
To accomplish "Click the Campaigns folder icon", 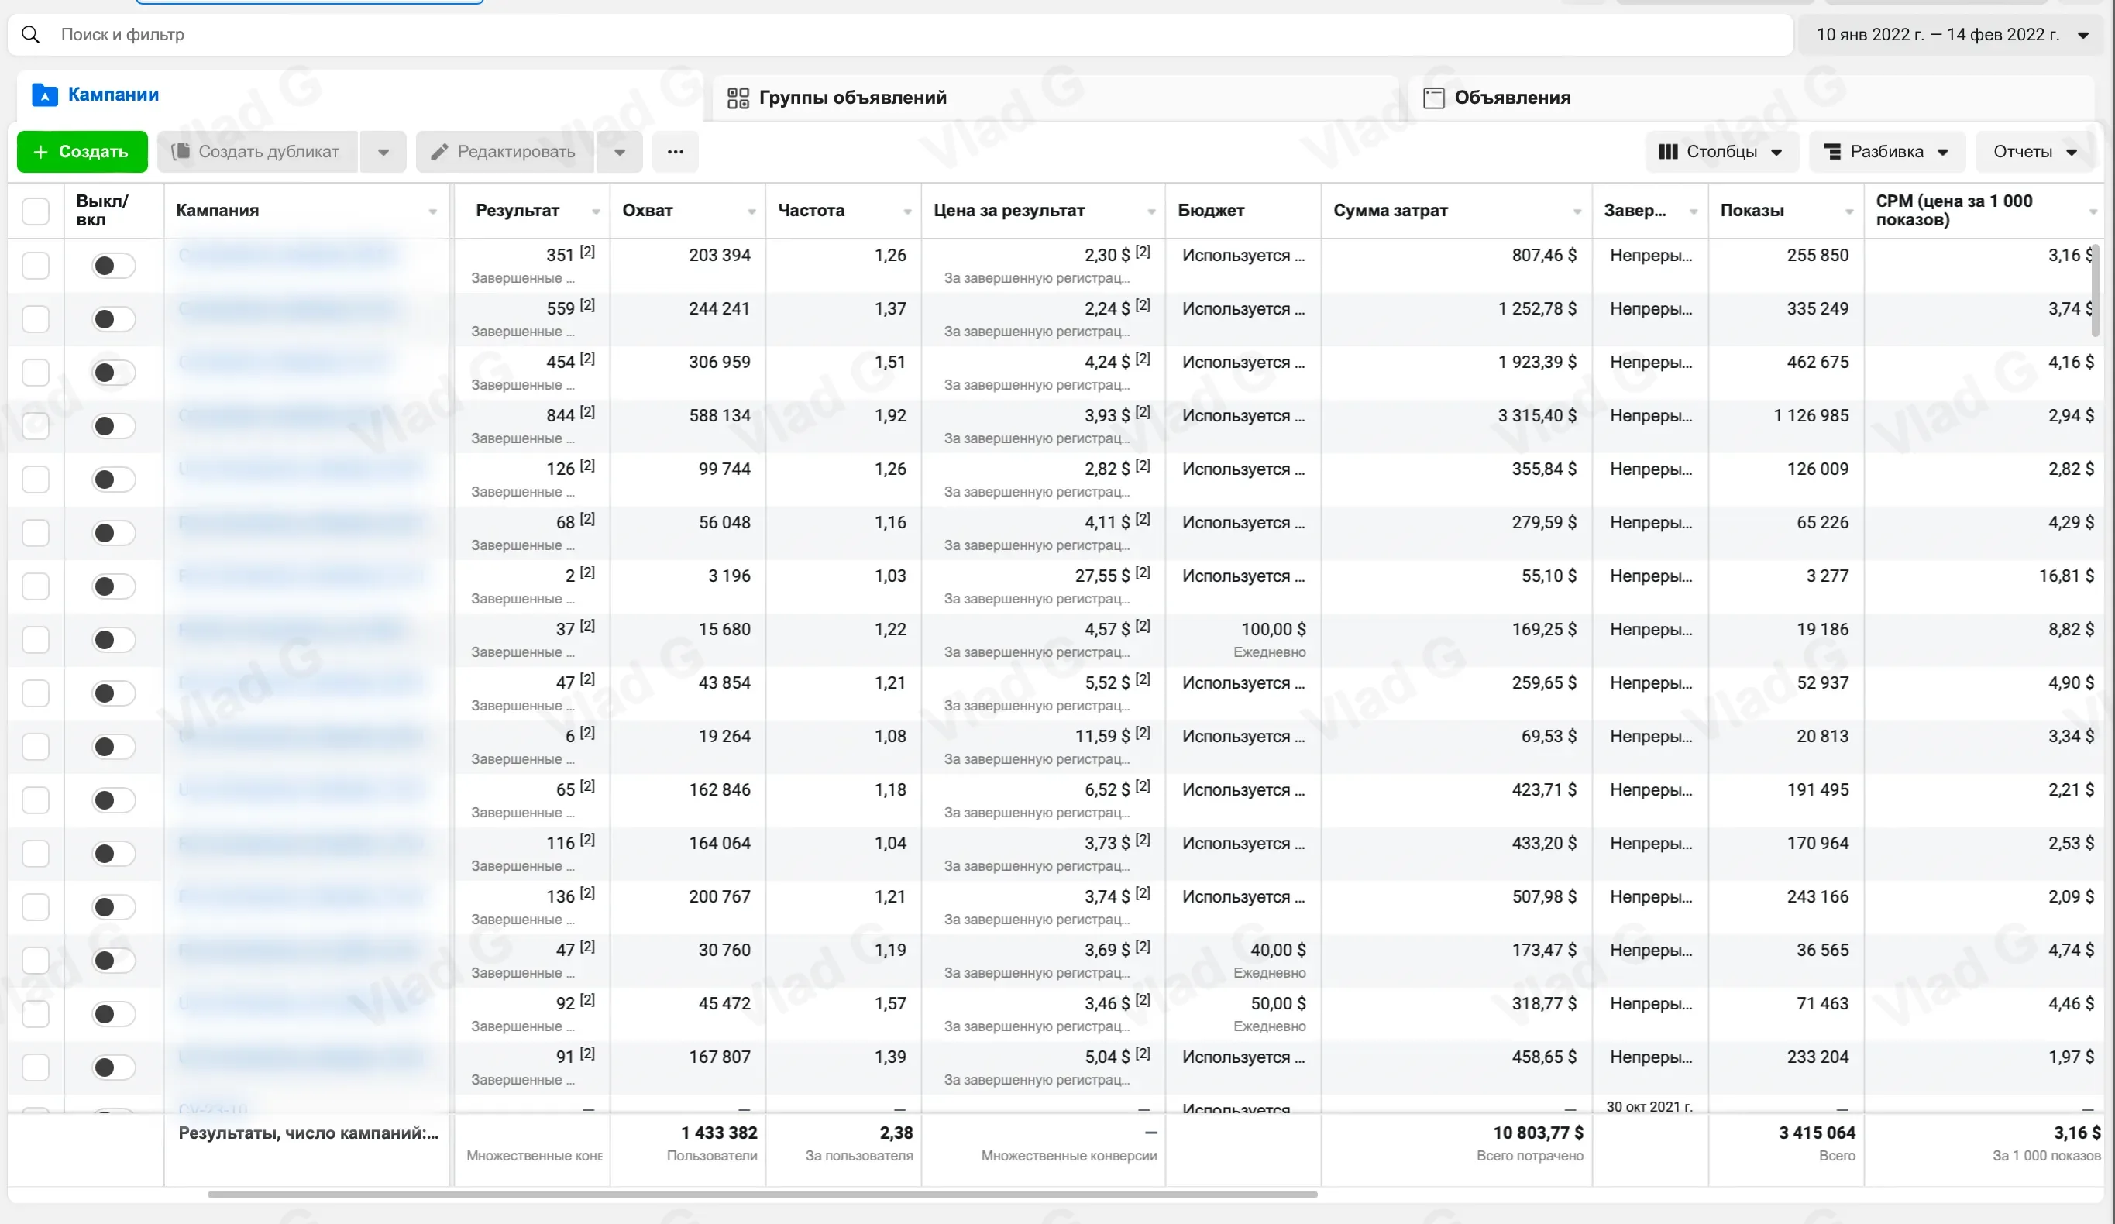I will (x=44, y=95).
